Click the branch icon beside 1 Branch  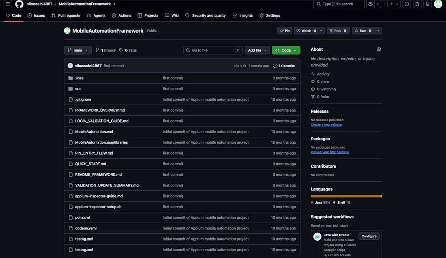click(97, 50)
